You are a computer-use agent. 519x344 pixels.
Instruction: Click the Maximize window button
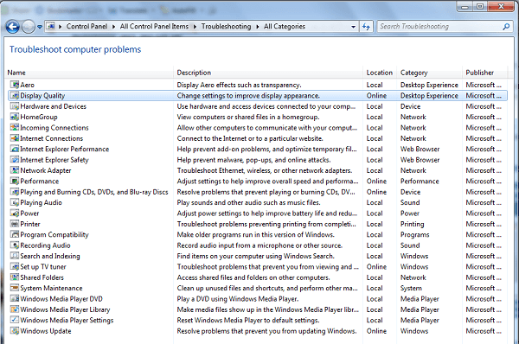pyautogui.click(x=480, y=6)
